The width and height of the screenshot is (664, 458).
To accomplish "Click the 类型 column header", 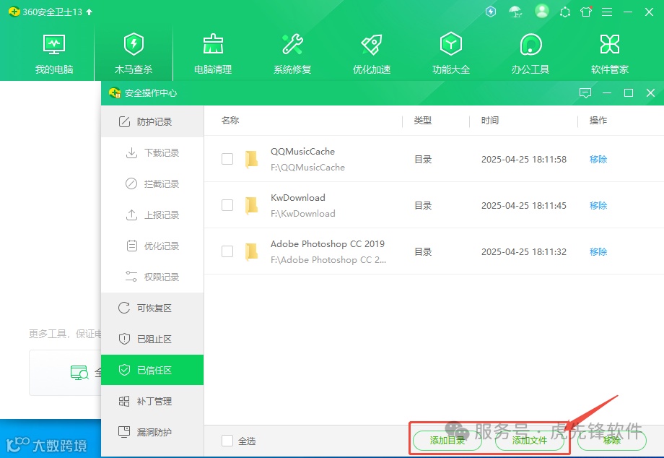I will [423, 121].
